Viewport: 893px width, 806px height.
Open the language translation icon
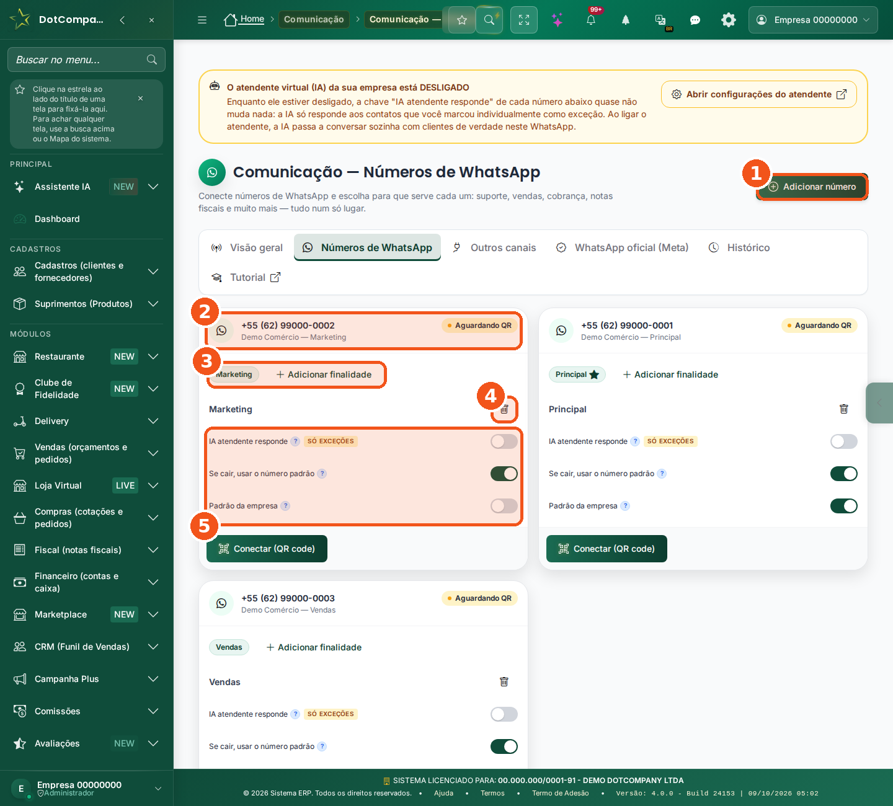point(661,20)
